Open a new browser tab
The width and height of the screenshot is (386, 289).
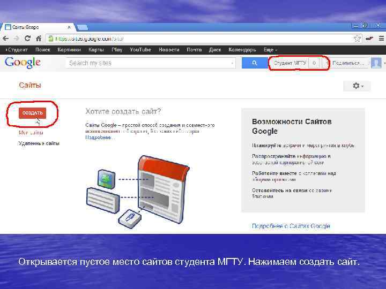tap(82, 27)
